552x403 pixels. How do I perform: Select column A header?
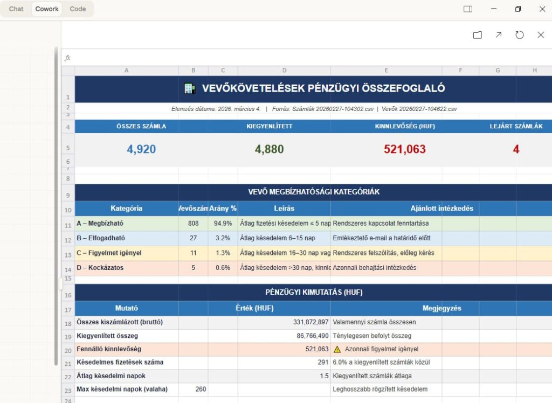(126, 71)
